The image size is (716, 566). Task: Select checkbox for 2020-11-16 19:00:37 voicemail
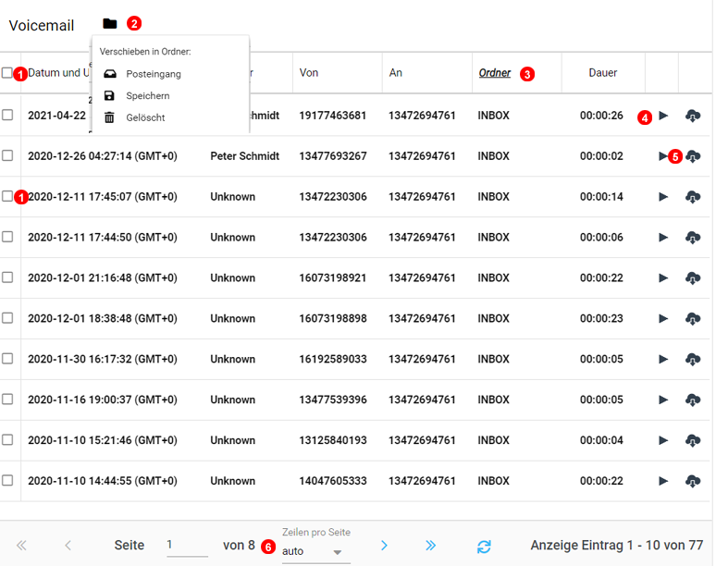(x=7, y=400)
